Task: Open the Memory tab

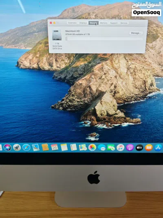Action: point(104,23)
